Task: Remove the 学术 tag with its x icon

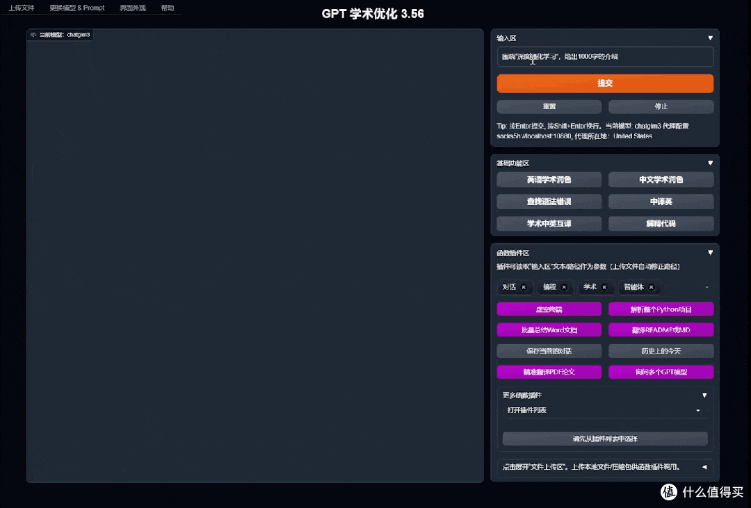Action: click(604, 287)
